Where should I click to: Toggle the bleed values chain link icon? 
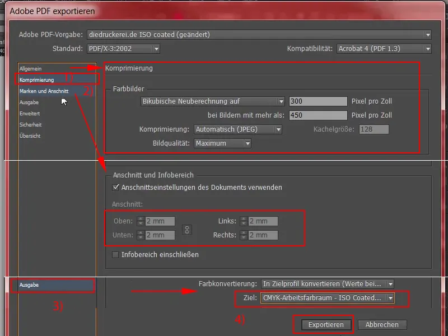coord(187,230)
